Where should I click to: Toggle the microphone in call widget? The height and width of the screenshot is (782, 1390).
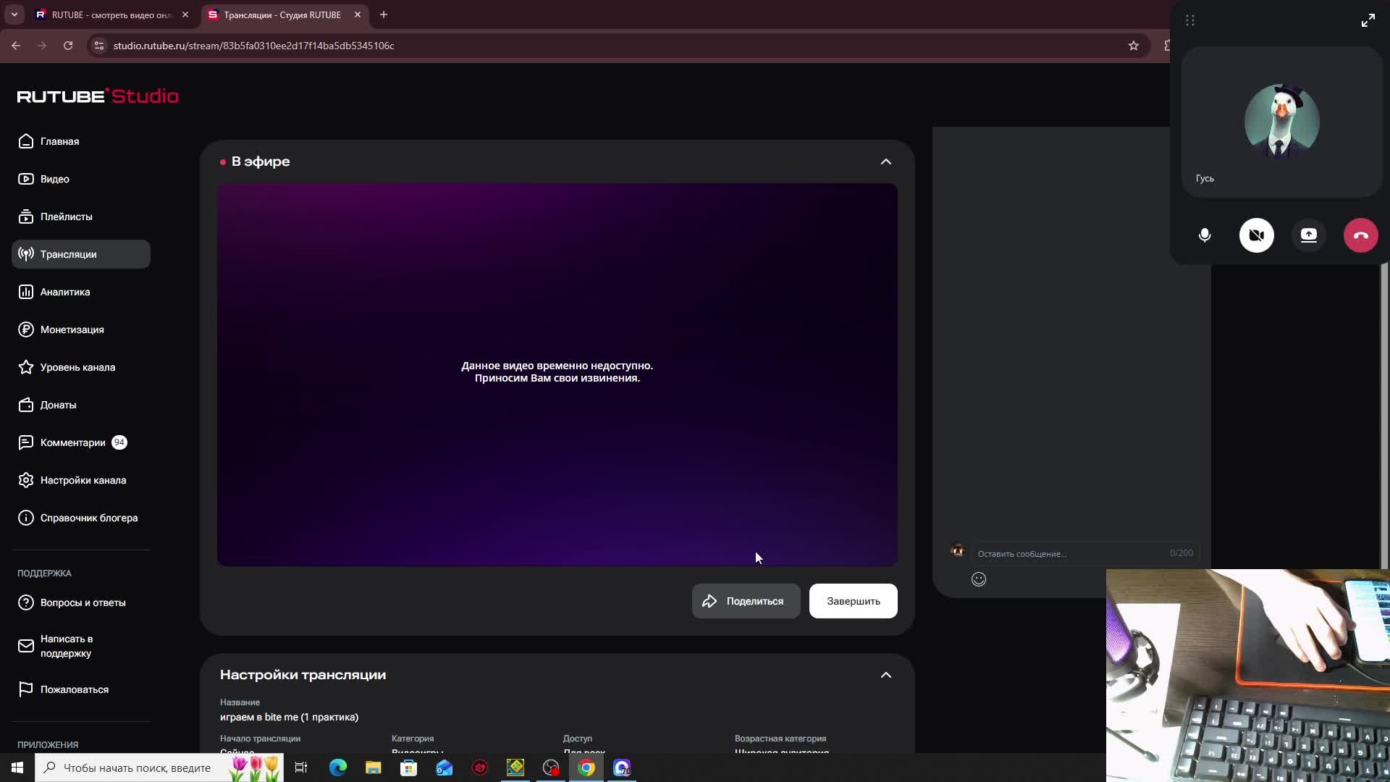coord(1205,235)
